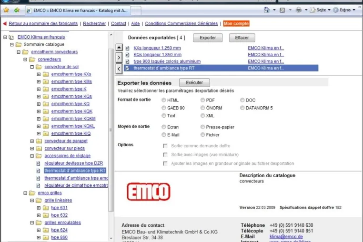
Task: Select DATANORM 5 output format
Action: 242,108
